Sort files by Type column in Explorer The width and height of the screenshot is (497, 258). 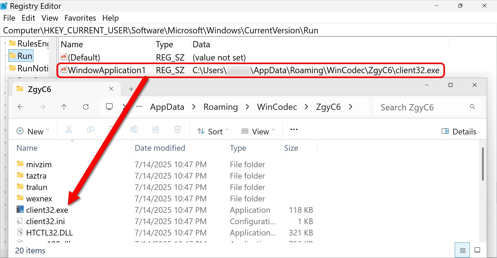click(x=238, y=148)
